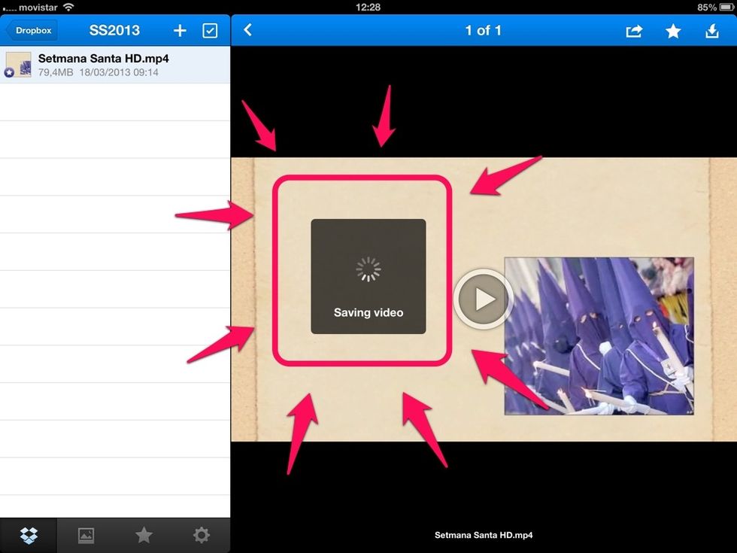
Task: Tap the Setmana Santa video thumbnail icon
Action: 17,65
